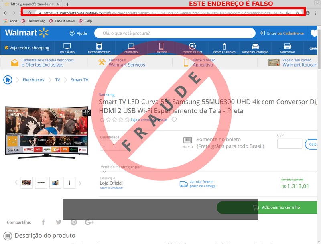Show next thumbnails with right chevron
Screen dimensions: 321x244
80,183
